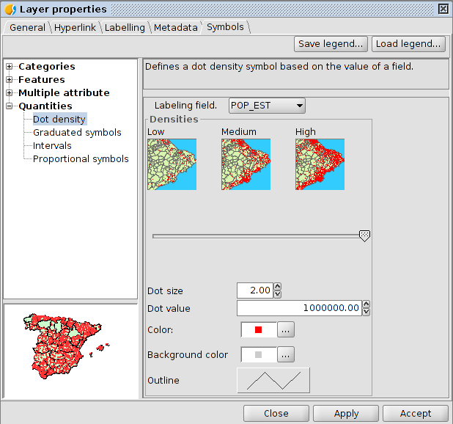The image size is (453, 424).
Task: Click the Outline symbol preview button
Action: [273, 380]
